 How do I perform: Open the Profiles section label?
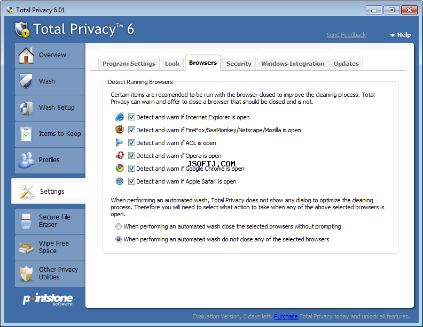49,160
